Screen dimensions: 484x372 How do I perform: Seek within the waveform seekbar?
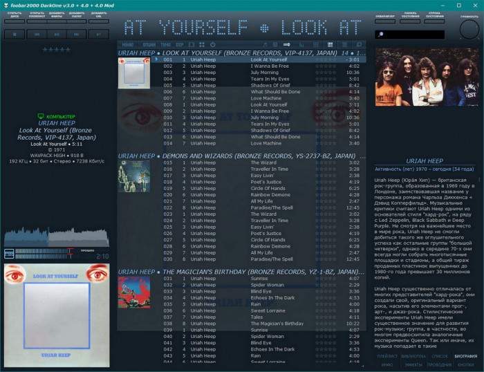point(57,236)
